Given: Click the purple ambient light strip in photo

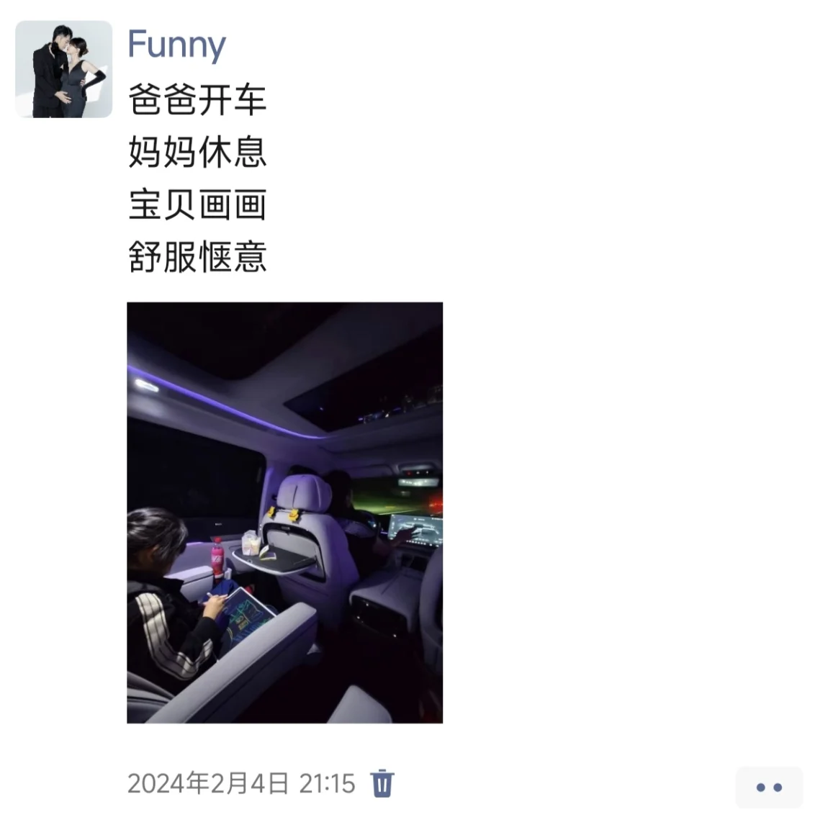Looking at the screenshot, I should click(x=222, y=403).
